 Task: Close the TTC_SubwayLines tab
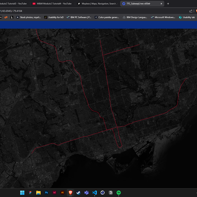pyautogui.click(x=161, y=4)
